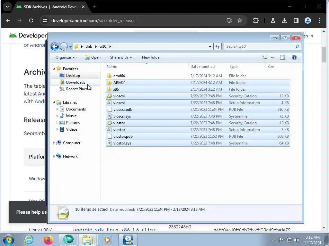
Task: Select the viostor Setup Information file icon
Action: click(x=109, y=130)
